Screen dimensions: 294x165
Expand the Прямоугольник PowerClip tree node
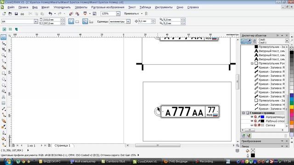[x=252, y=63]
